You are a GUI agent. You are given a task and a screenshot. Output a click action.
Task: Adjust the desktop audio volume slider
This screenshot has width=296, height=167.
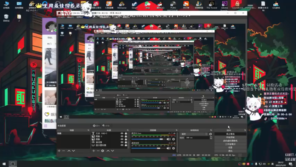point(148,148)
